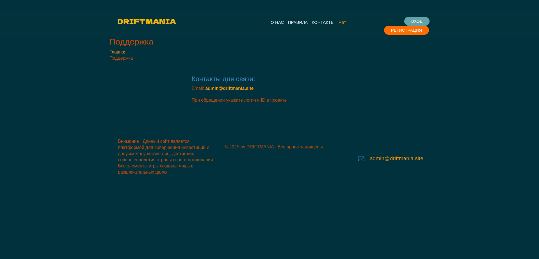This screenshot has width=539, height=259.
Task: Click the envelope icon in the footer
Action: click(361, 159)
